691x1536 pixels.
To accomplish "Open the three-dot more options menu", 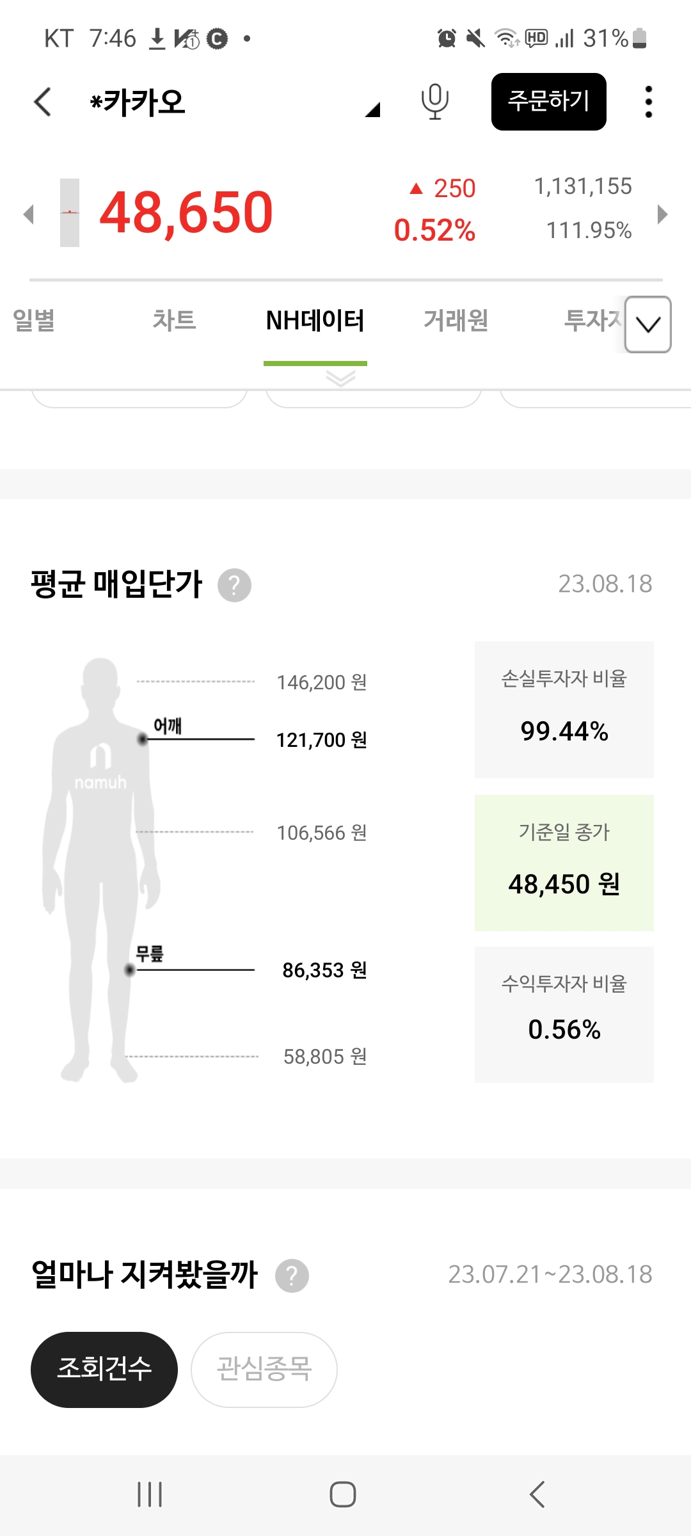I will click(648, 102).
